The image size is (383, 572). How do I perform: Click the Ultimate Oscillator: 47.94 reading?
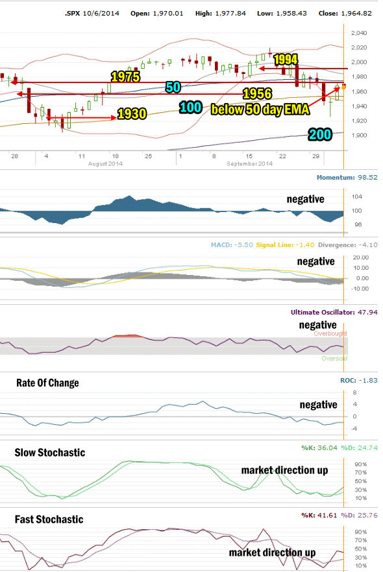click(334, 313)
